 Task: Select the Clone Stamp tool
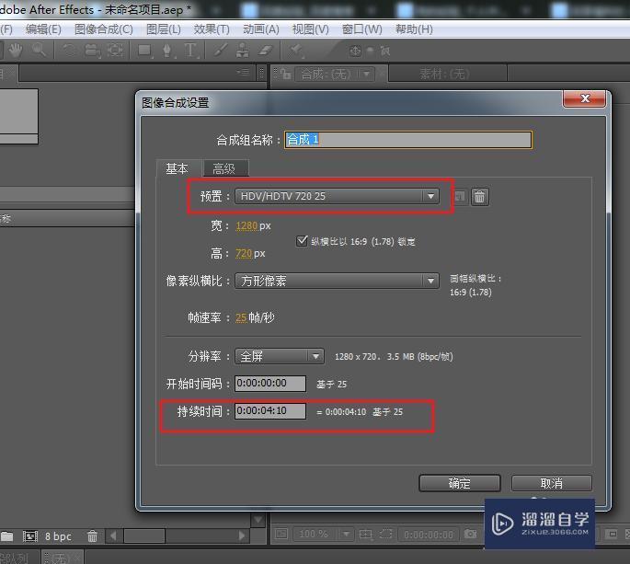click(x=242, y=51)
